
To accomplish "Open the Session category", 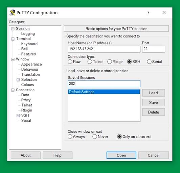I will tap(23, 28).
